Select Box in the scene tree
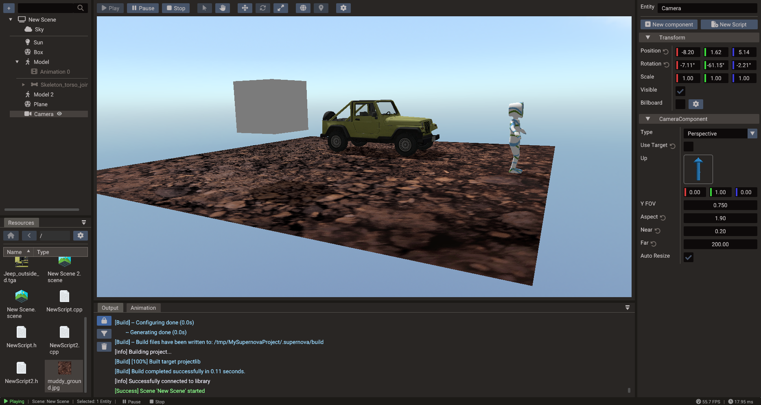The width and height of the screenshot is (761, 405). coord(38,52)
